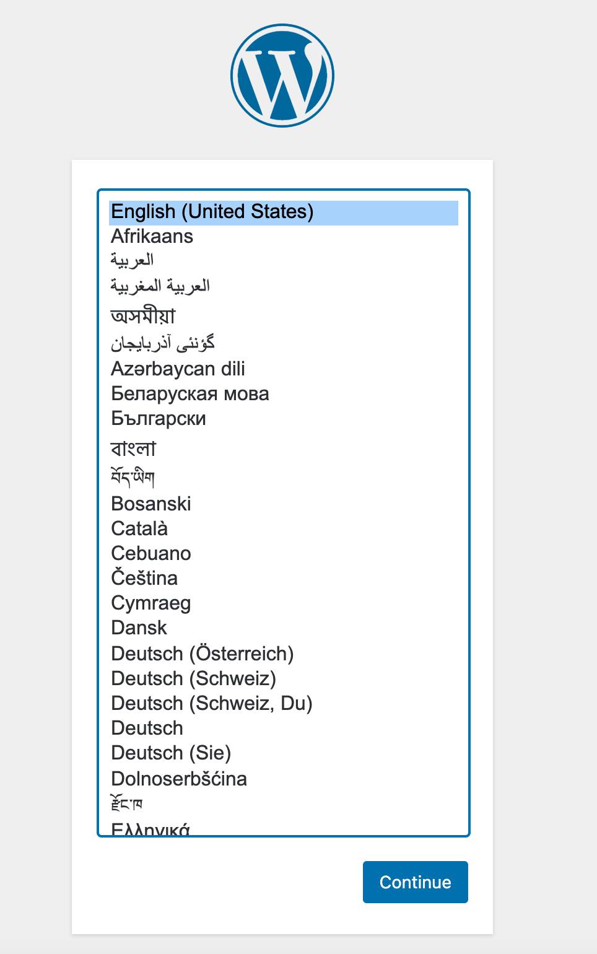Image resolution: width=597 pixels, height=954 pixels.
Task: Select Dolnoserbšćina from the list
Action: coord(179,779)
